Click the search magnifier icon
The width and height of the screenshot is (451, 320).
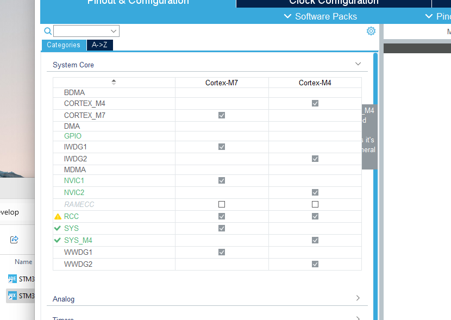[x=48, y=31]
